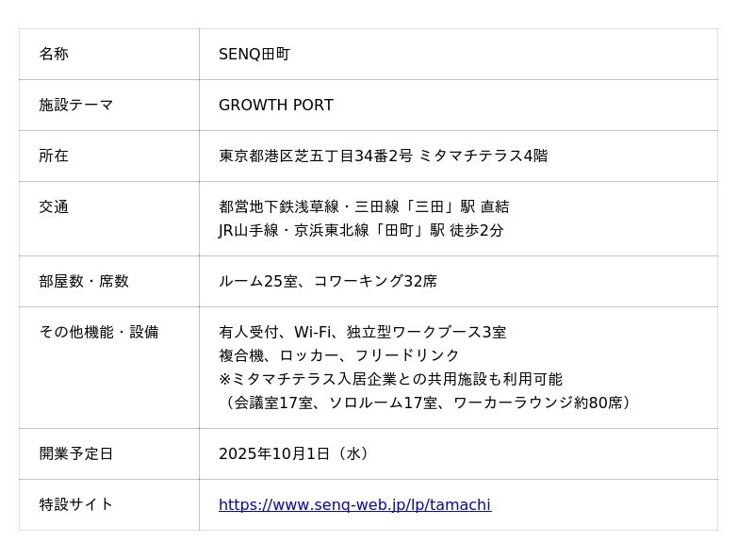Click the 交通 row label
The image size is (754, 559).
[x=54, y=206]
